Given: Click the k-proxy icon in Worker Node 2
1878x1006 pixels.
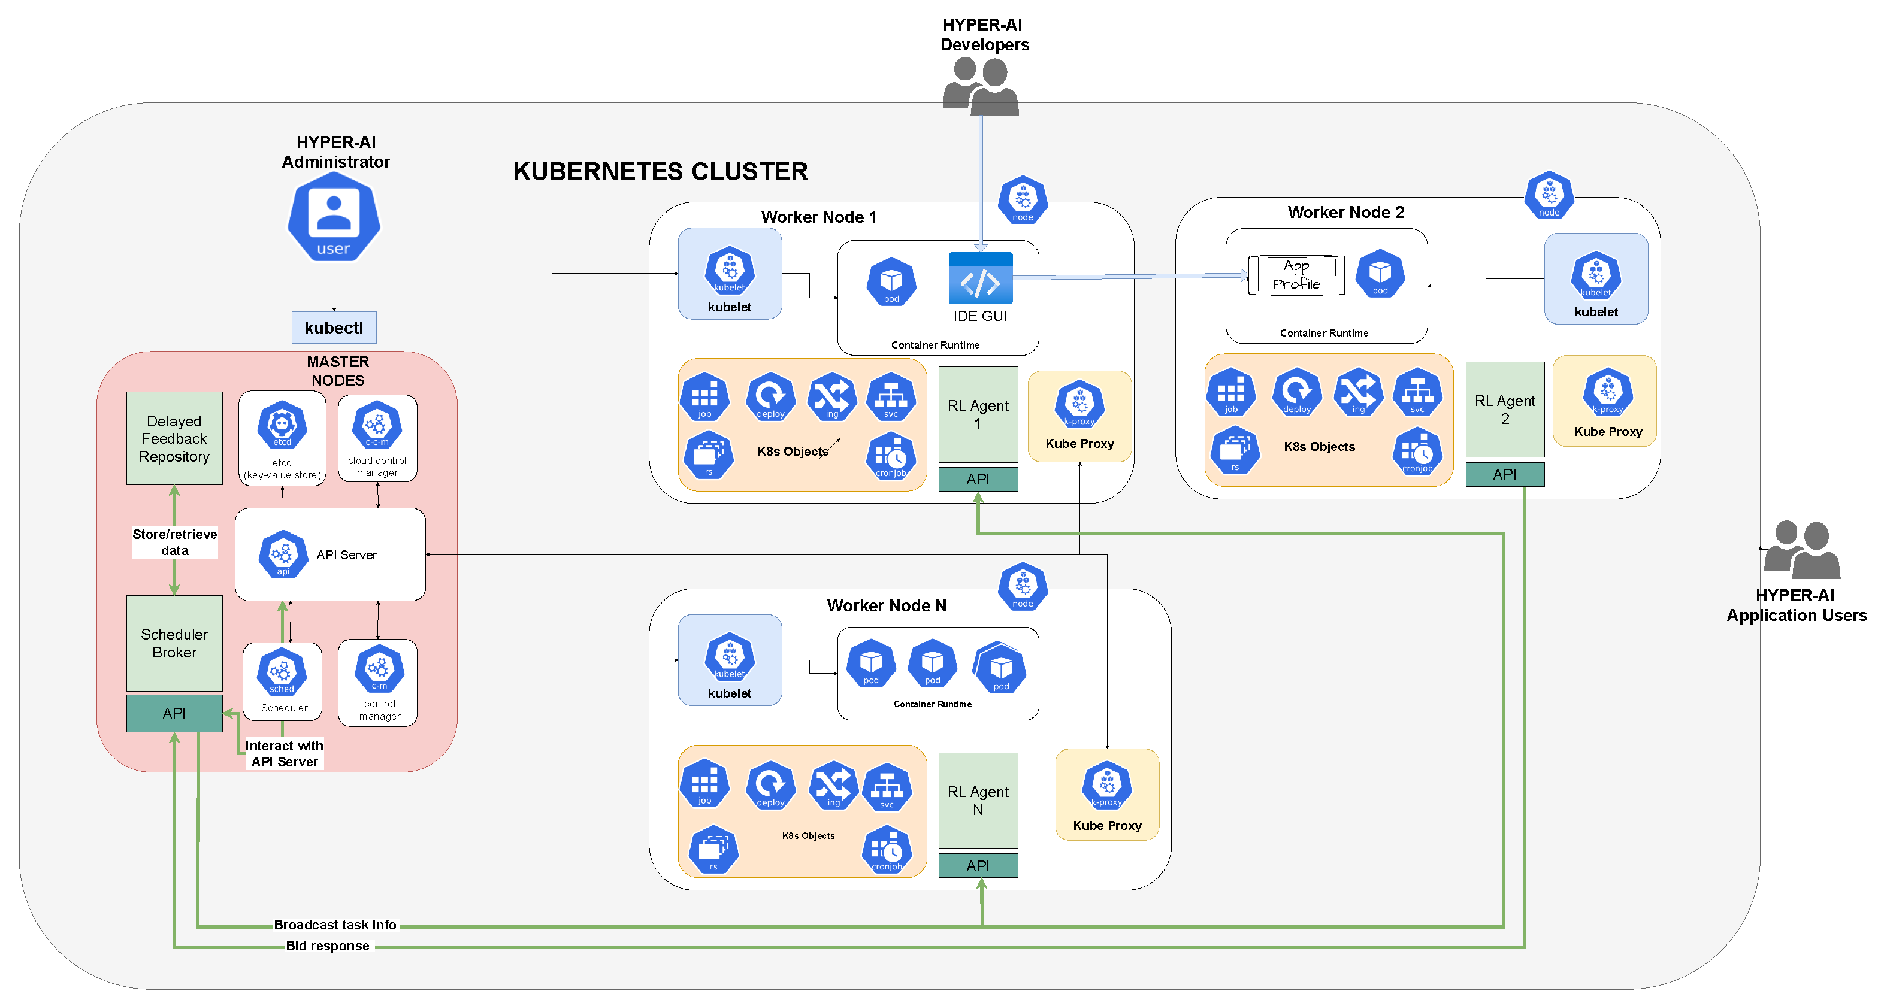Looking at the screenshot, I should [1607, 392].
